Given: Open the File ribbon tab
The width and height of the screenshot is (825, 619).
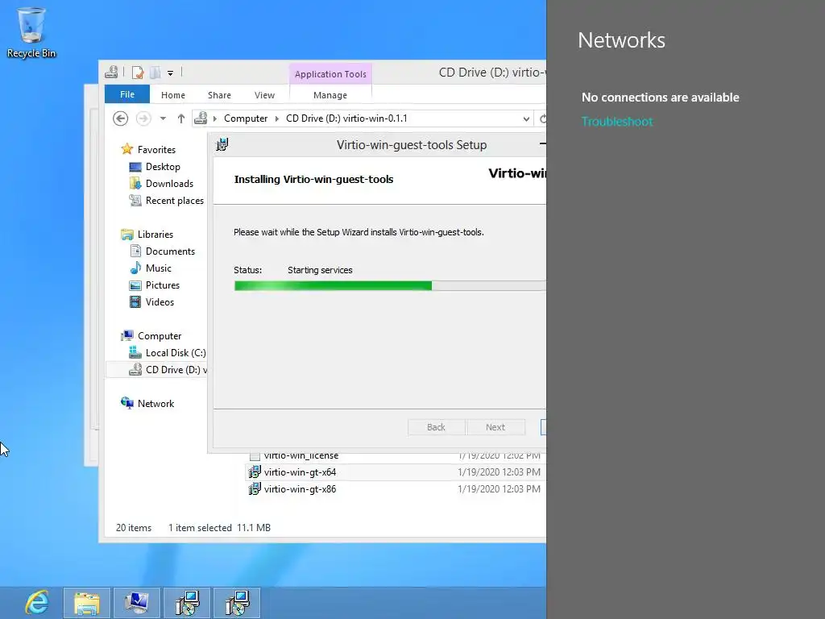Looking at the screenshot, I should 127,94.
